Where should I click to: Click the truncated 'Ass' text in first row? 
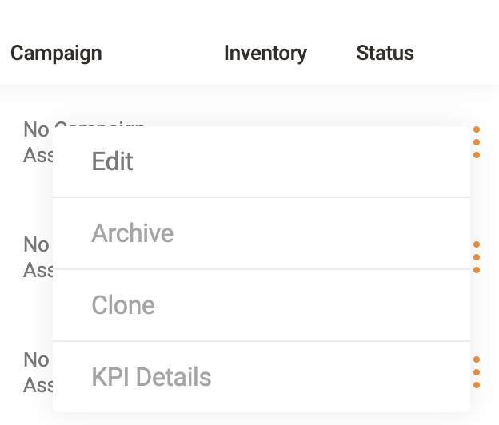[x=38, y=155]
